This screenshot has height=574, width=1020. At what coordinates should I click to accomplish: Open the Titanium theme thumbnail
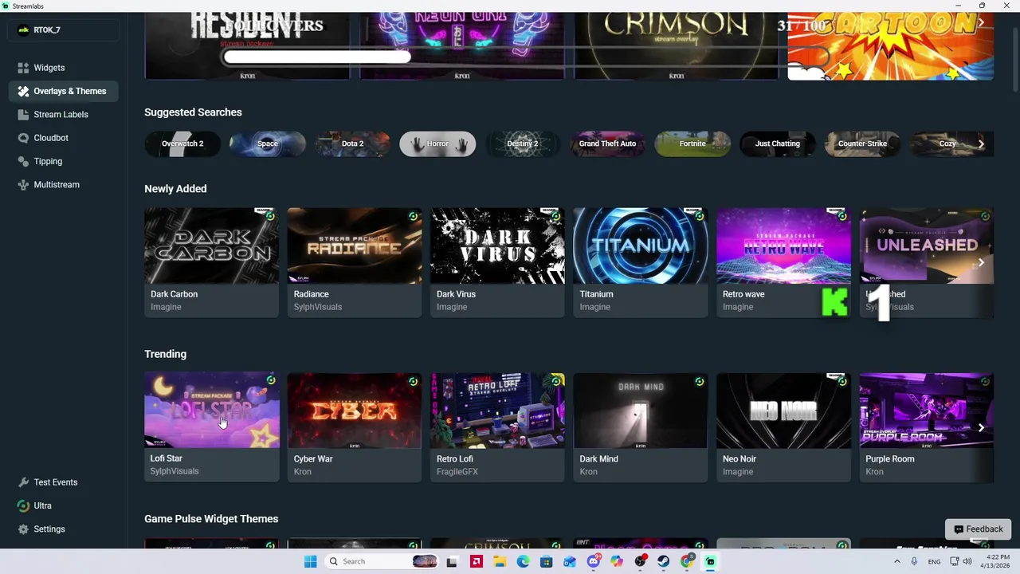641,246
